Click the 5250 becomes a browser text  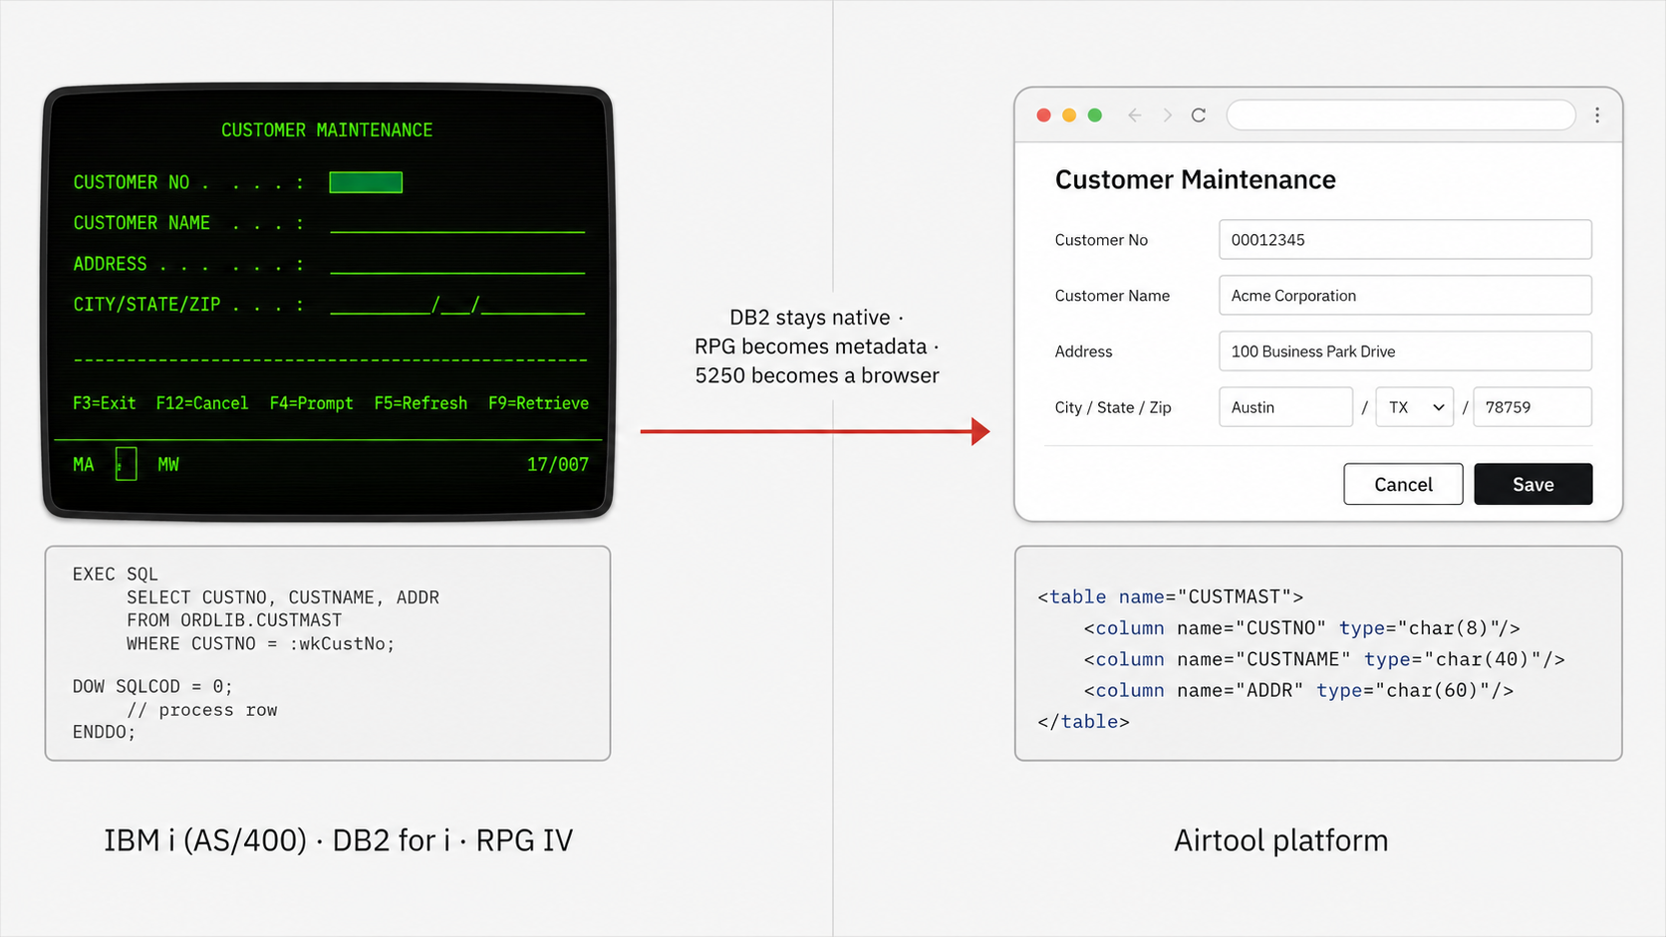[817, 375]
